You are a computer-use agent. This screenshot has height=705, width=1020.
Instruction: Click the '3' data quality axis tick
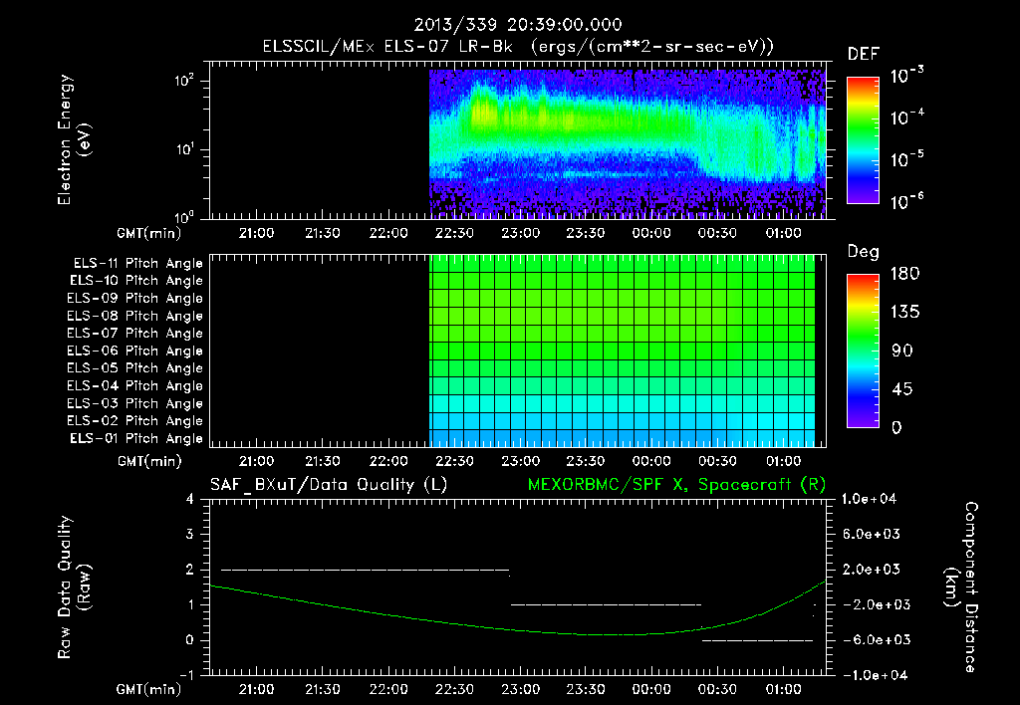[x=190, y=534]
